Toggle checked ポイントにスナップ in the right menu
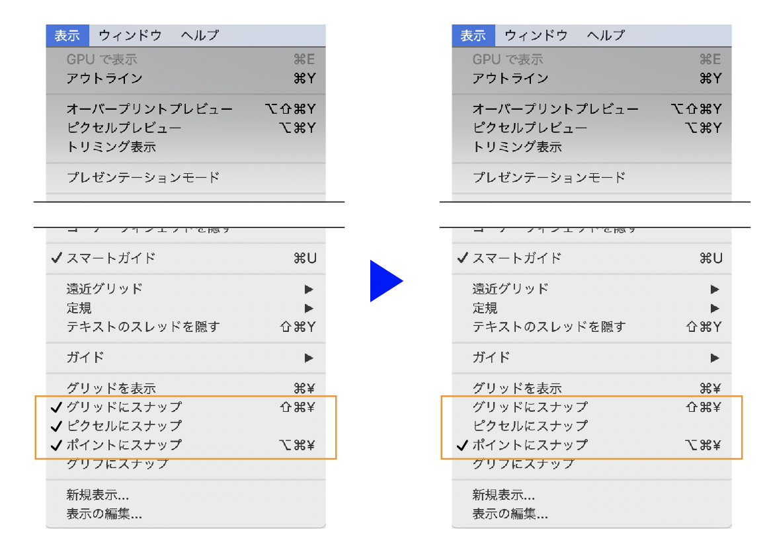 [x=592, y=445]
